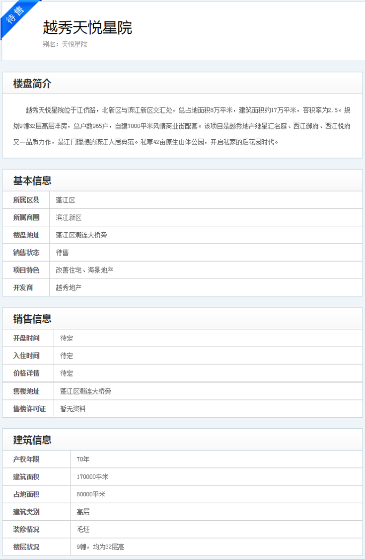Click the 售楼许可证 row label
This screenshot has width=365, height=559.
coord(29,408)
